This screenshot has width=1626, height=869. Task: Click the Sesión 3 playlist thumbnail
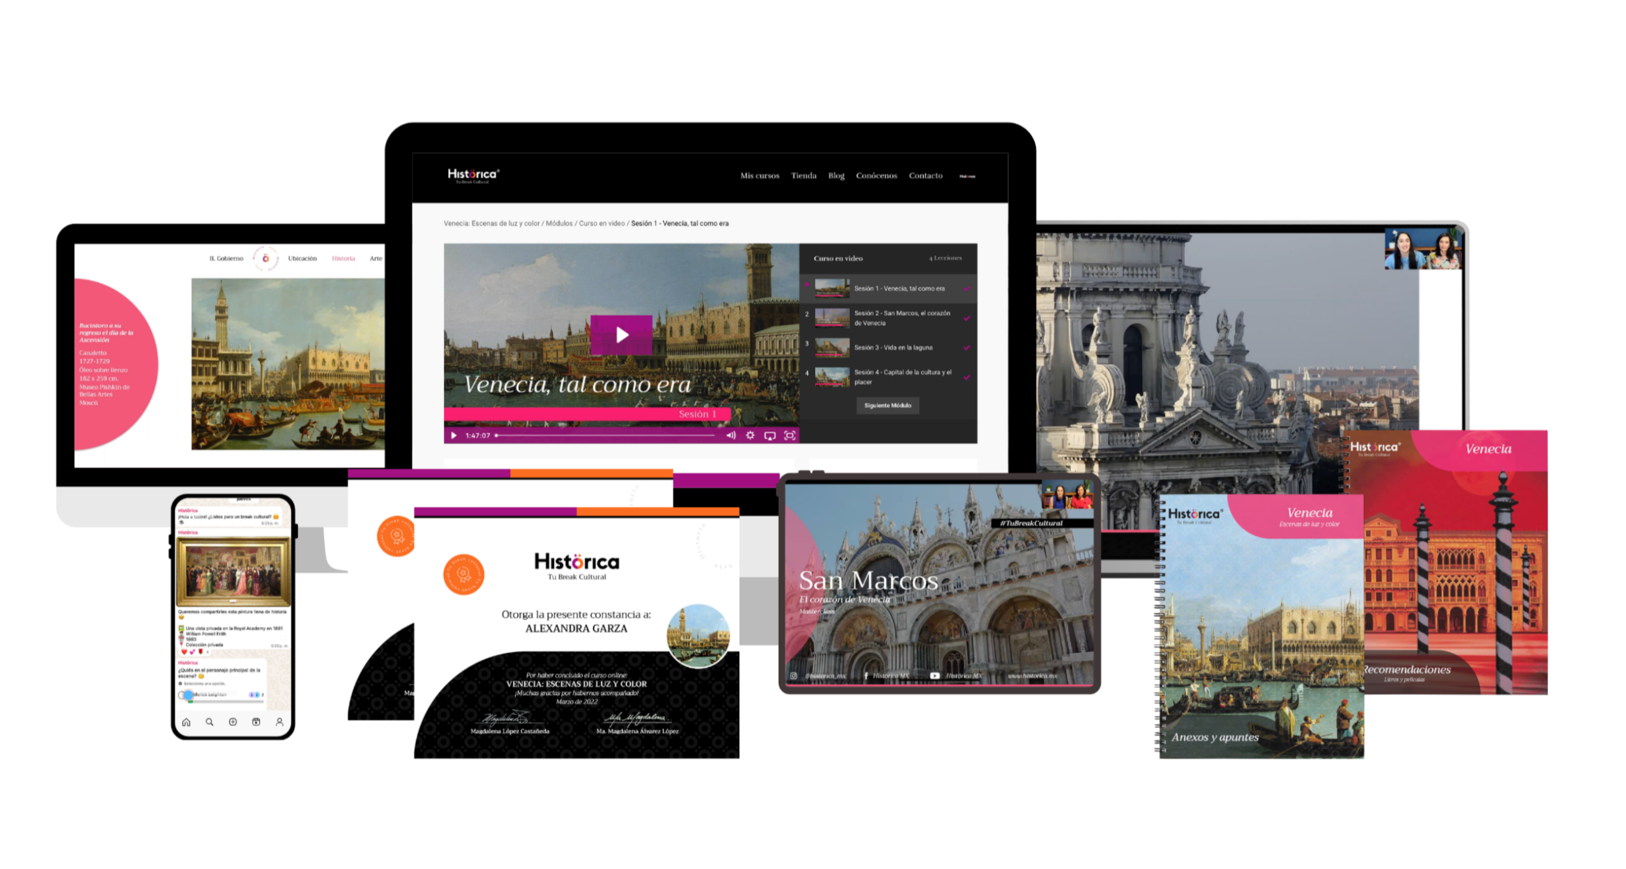tap(832, 347)
